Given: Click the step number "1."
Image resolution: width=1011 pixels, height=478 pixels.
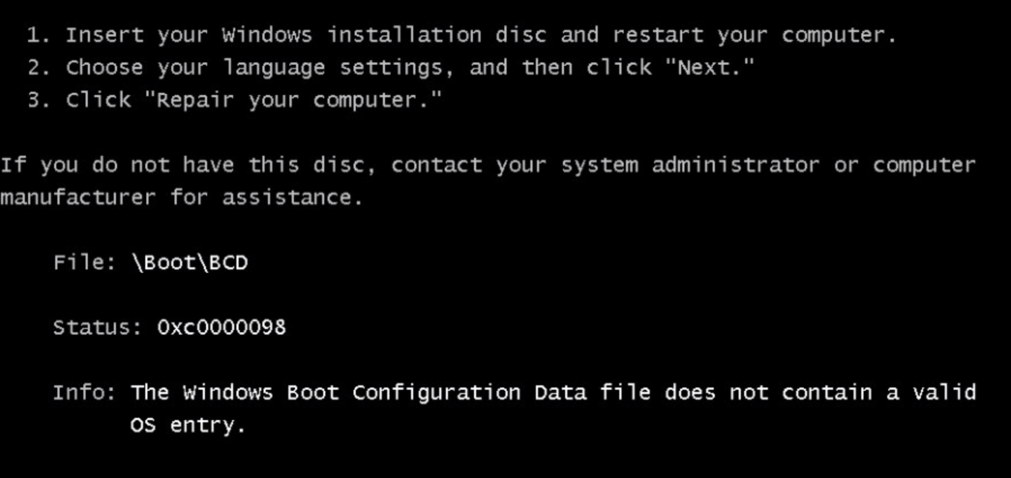Looking at the screenshot, I should (38, 35).
